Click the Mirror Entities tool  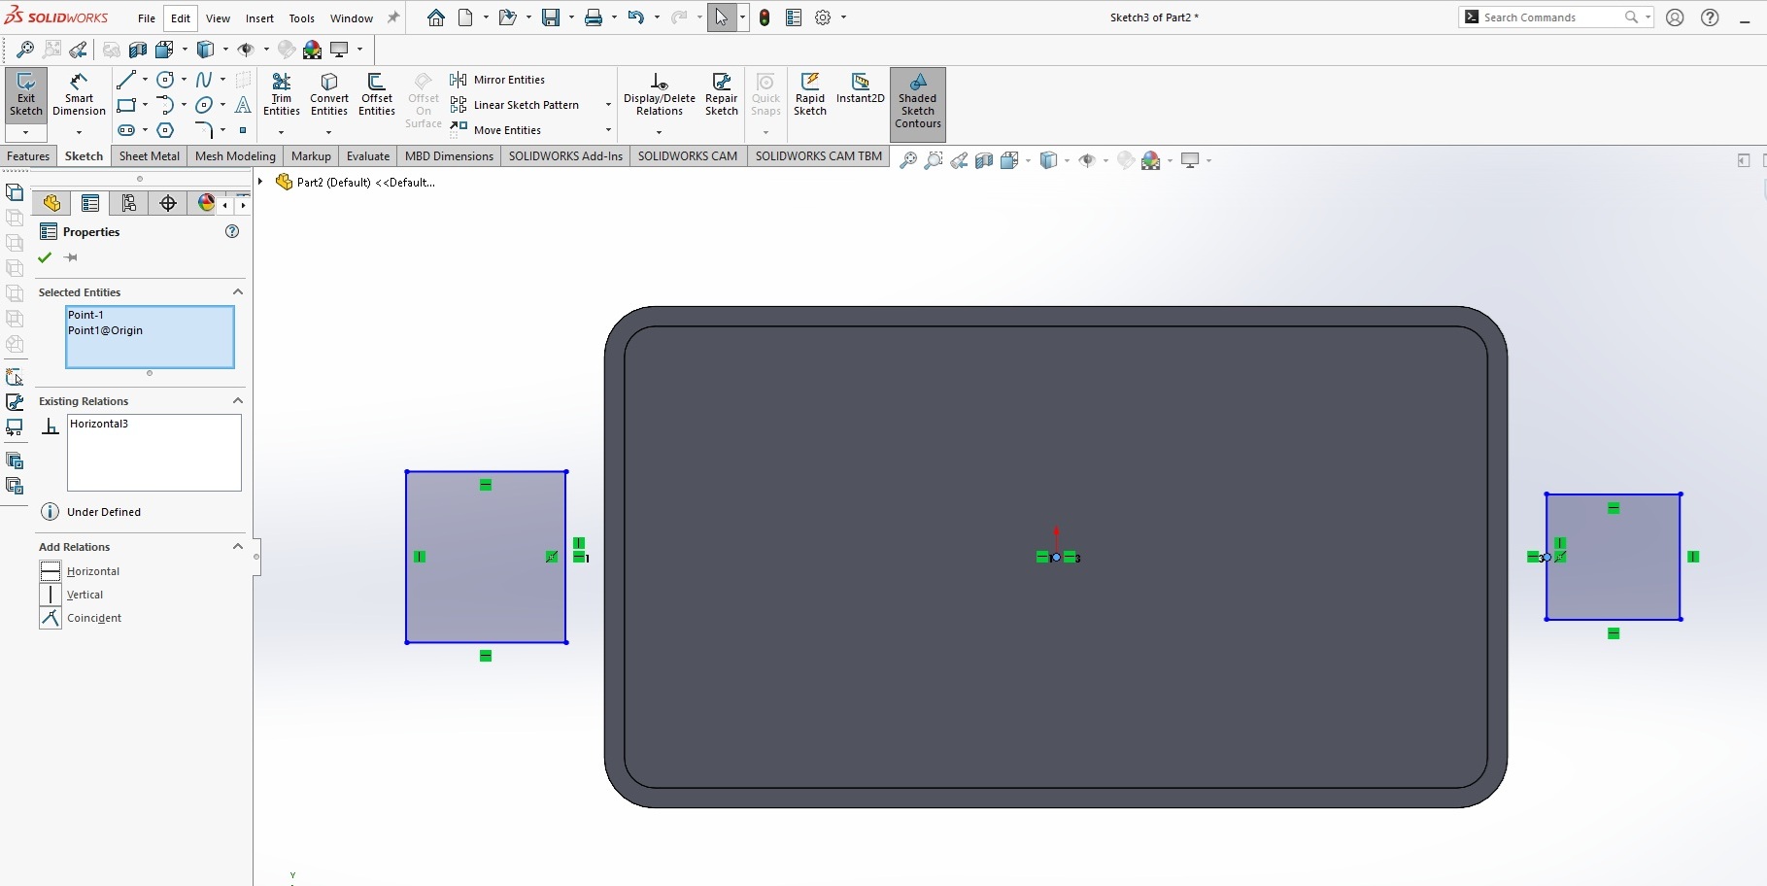(498, 80)
